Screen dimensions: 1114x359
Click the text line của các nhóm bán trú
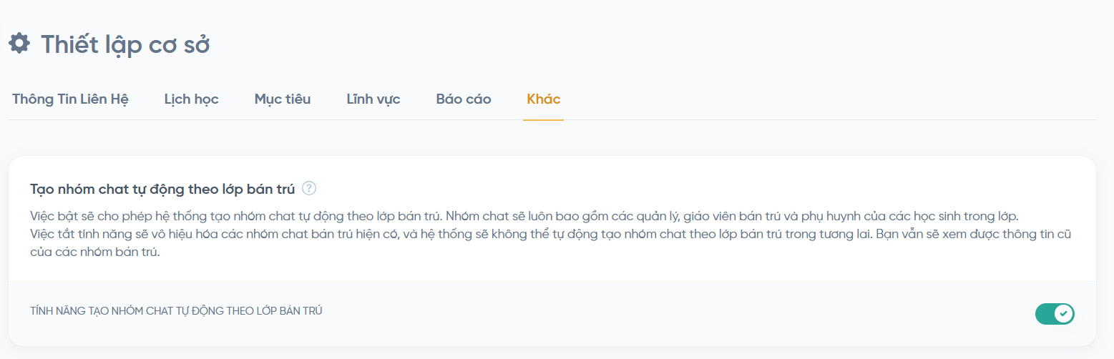click(94, 253)
